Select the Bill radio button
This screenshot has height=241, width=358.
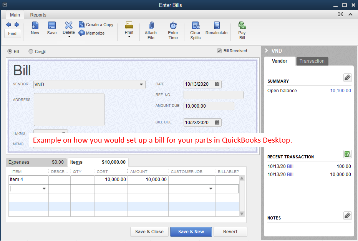click(10, 52)
